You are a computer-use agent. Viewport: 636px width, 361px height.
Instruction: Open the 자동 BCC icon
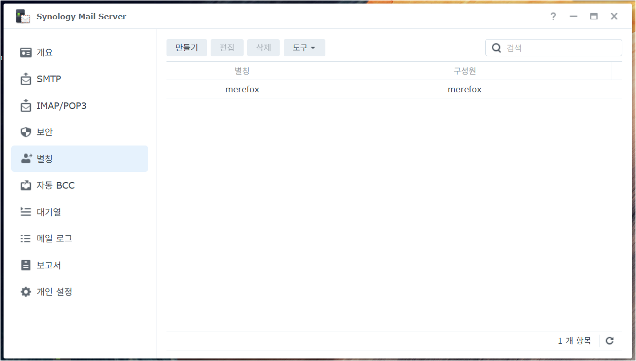[x=26, y=185]
